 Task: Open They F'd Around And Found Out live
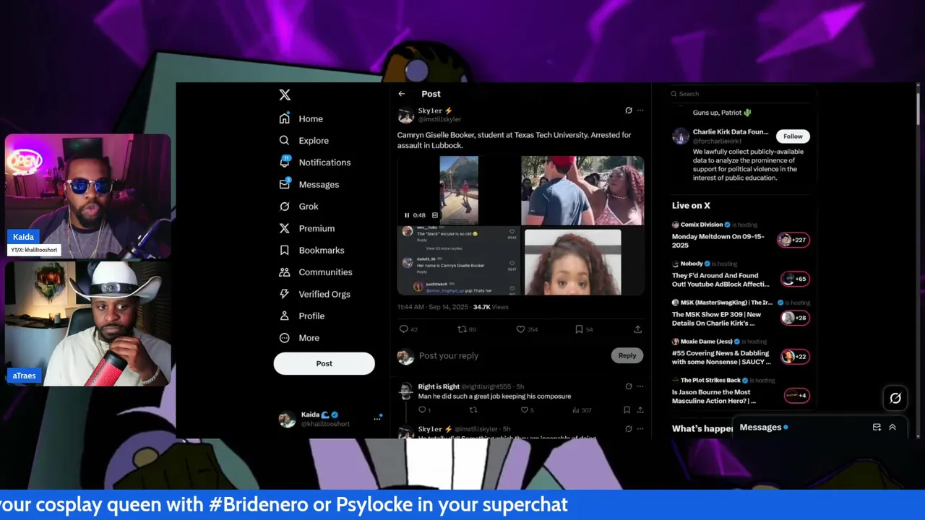720,279
